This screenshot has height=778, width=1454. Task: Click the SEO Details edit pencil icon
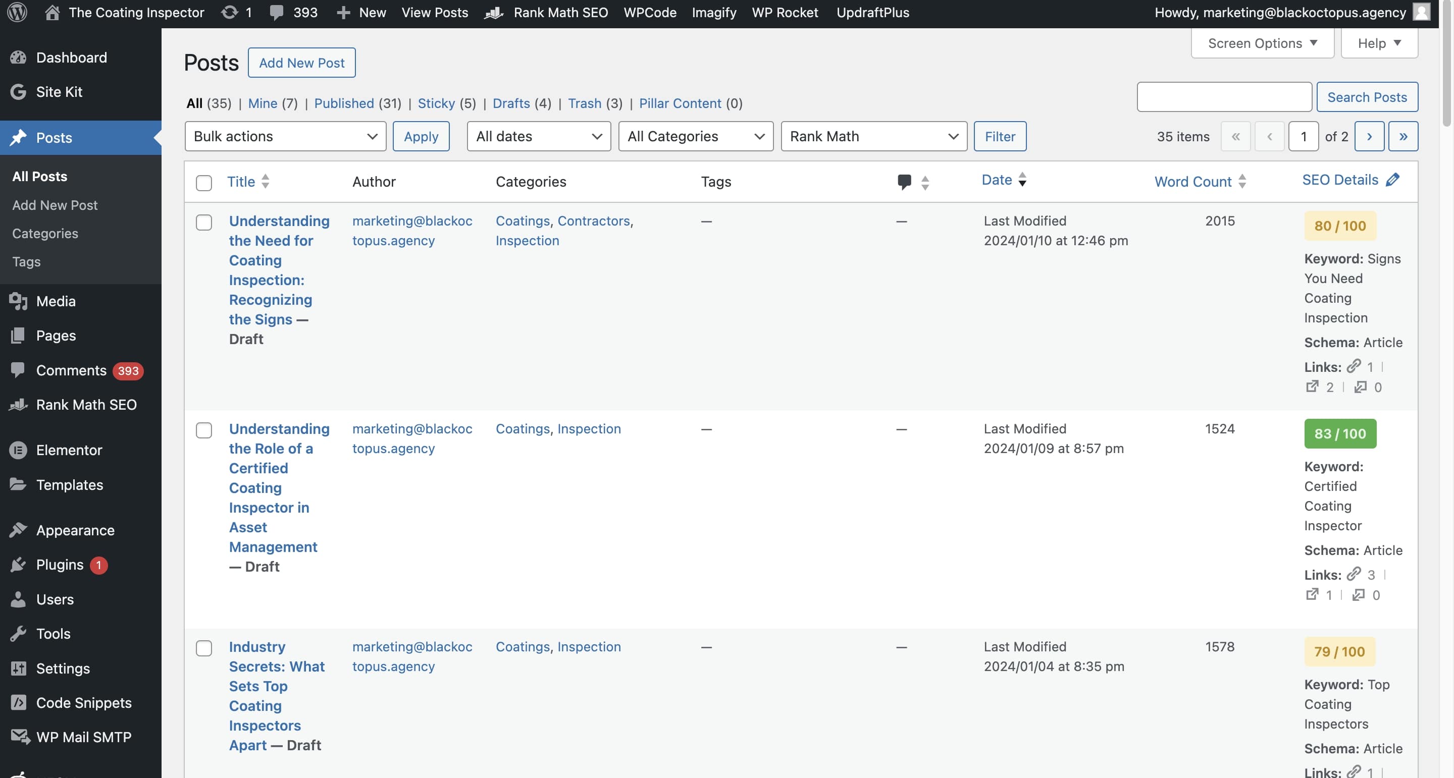pyautogui.click(x=1392, y=180)
